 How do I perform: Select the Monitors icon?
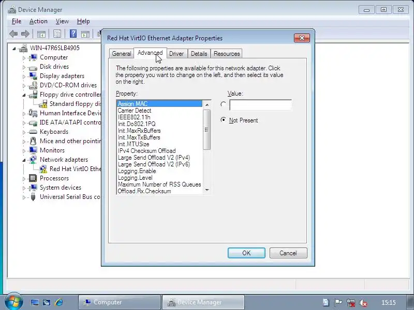(x=33, y=150)
